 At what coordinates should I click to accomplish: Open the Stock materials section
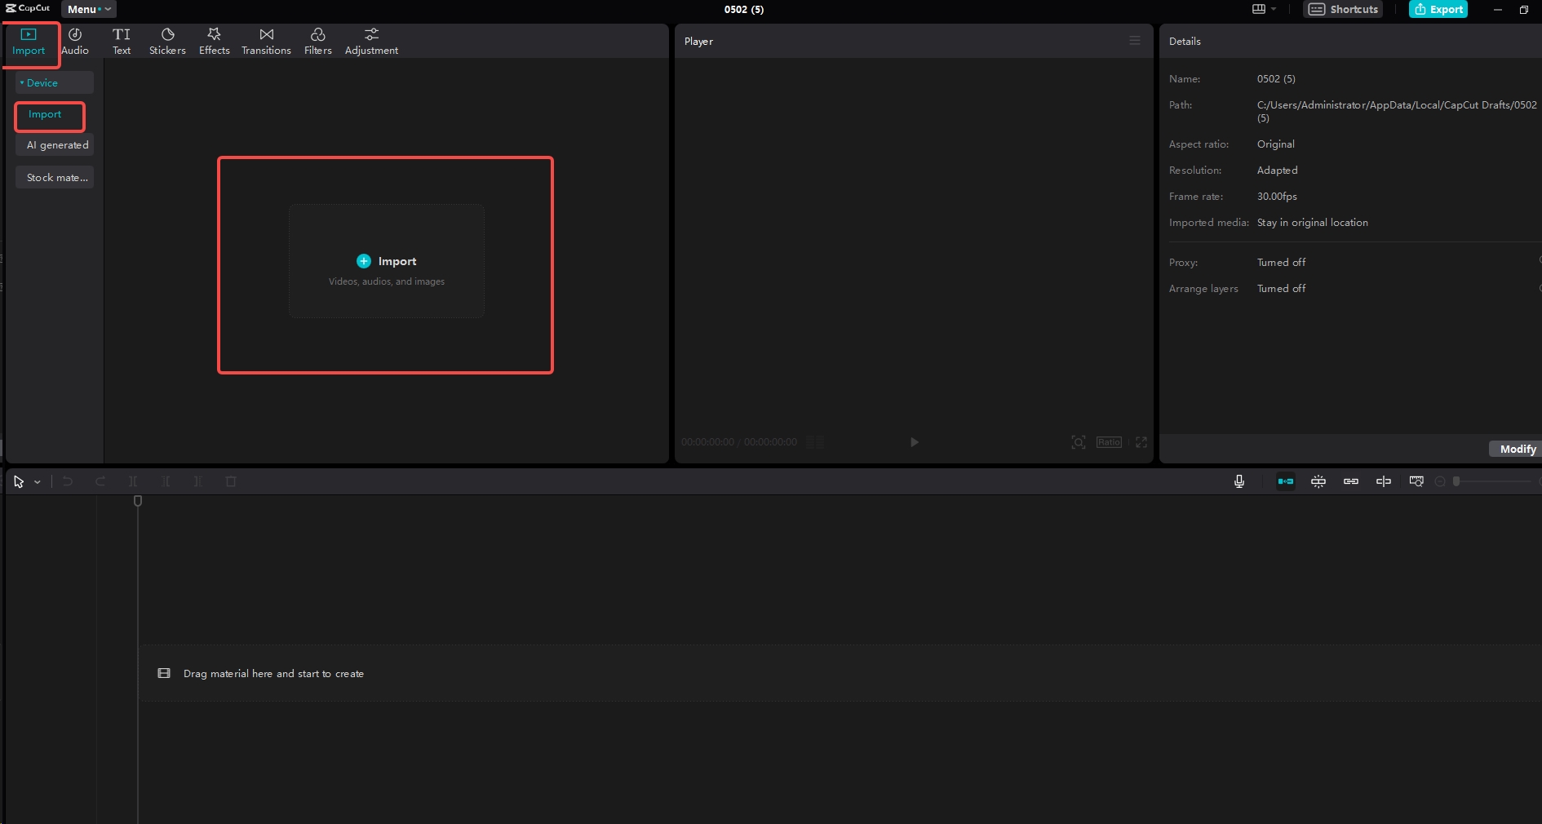tap(55, 177)
